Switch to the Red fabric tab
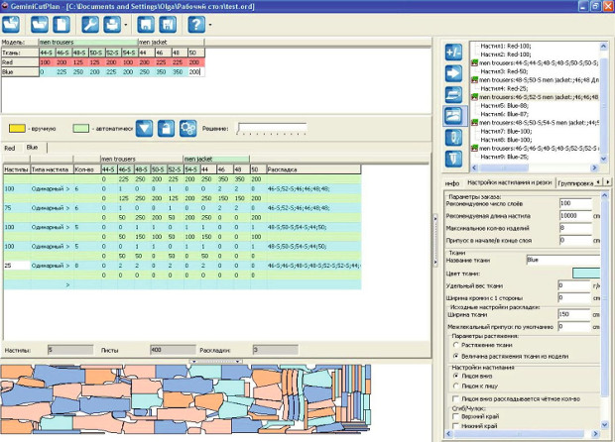This screenshot has height=442, width=615. [x=10, y=147]
